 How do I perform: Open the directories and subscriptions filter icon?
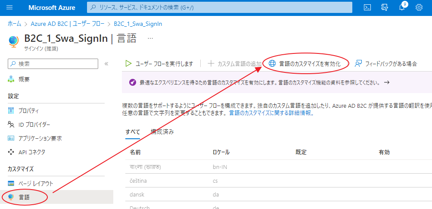coord(385,7)
